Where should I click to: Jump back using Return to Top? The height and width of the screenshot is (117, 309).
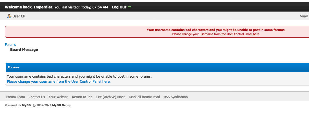82,97
